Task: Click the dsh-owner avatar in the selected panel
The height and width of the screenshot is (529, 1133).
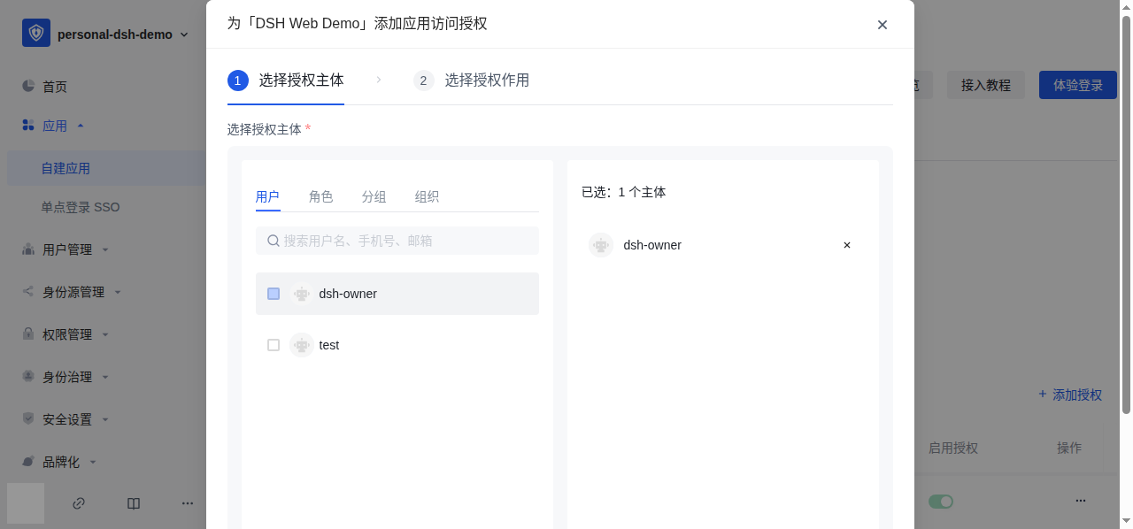Action: tap(601, 245)
